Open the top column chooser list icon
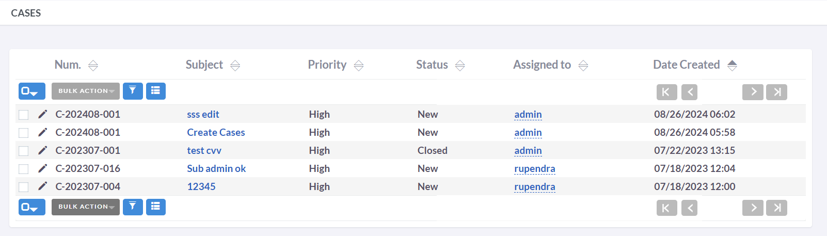Screen dimensions: 827x236 155,91
